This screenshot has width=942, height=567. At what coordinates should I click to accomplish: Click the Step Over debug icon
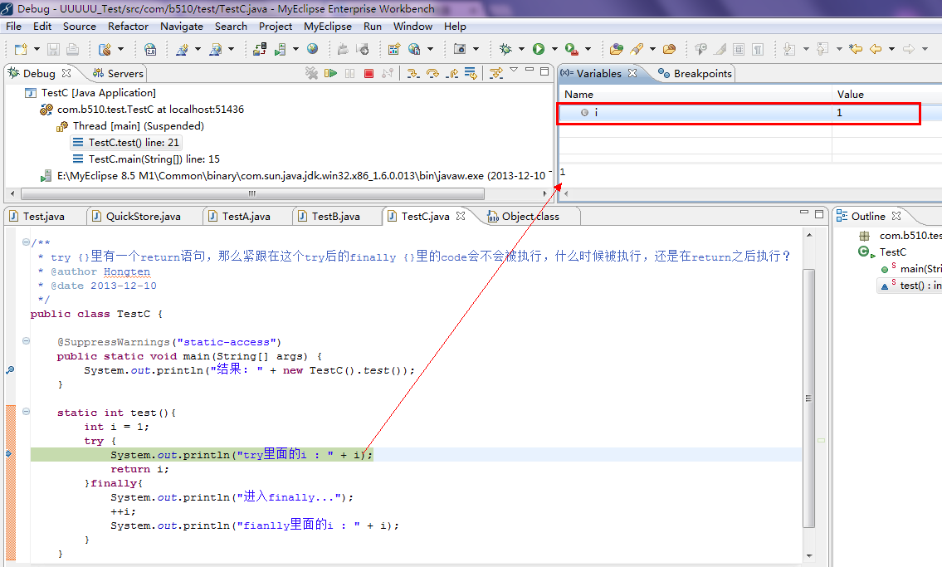coord(431,73)
